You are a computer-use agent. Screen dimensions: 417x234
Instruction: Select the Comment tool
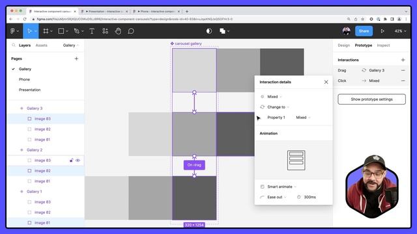pos(131,31)
